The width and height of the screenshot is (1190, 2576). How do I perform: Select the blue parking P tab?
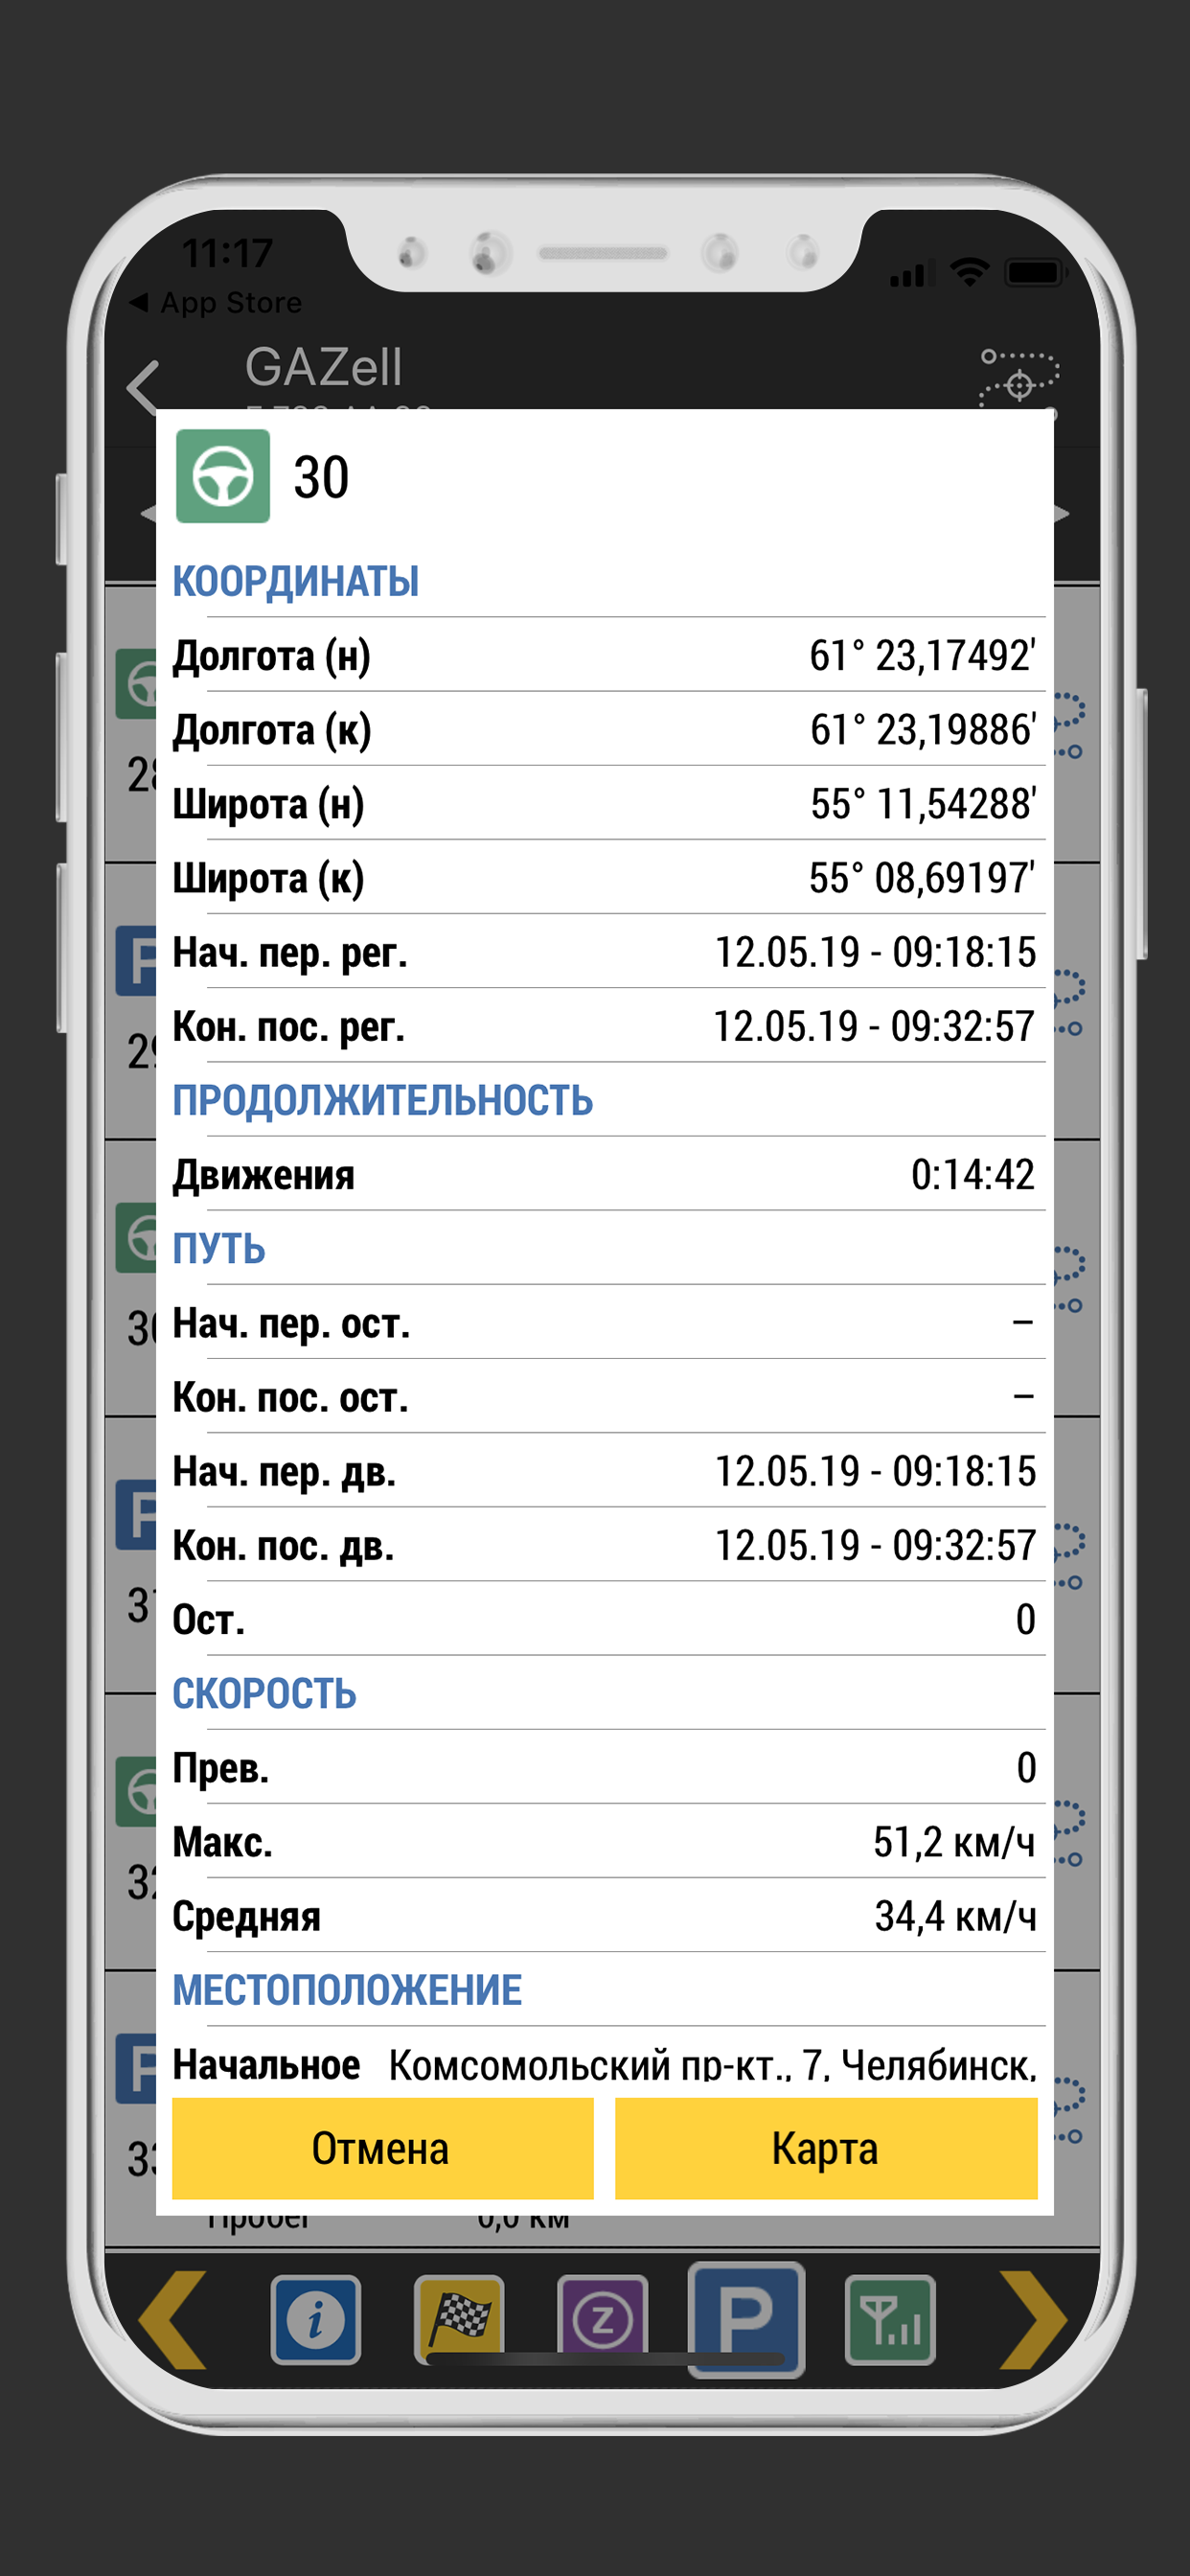pyautogui.click(x=746, y=2319)
